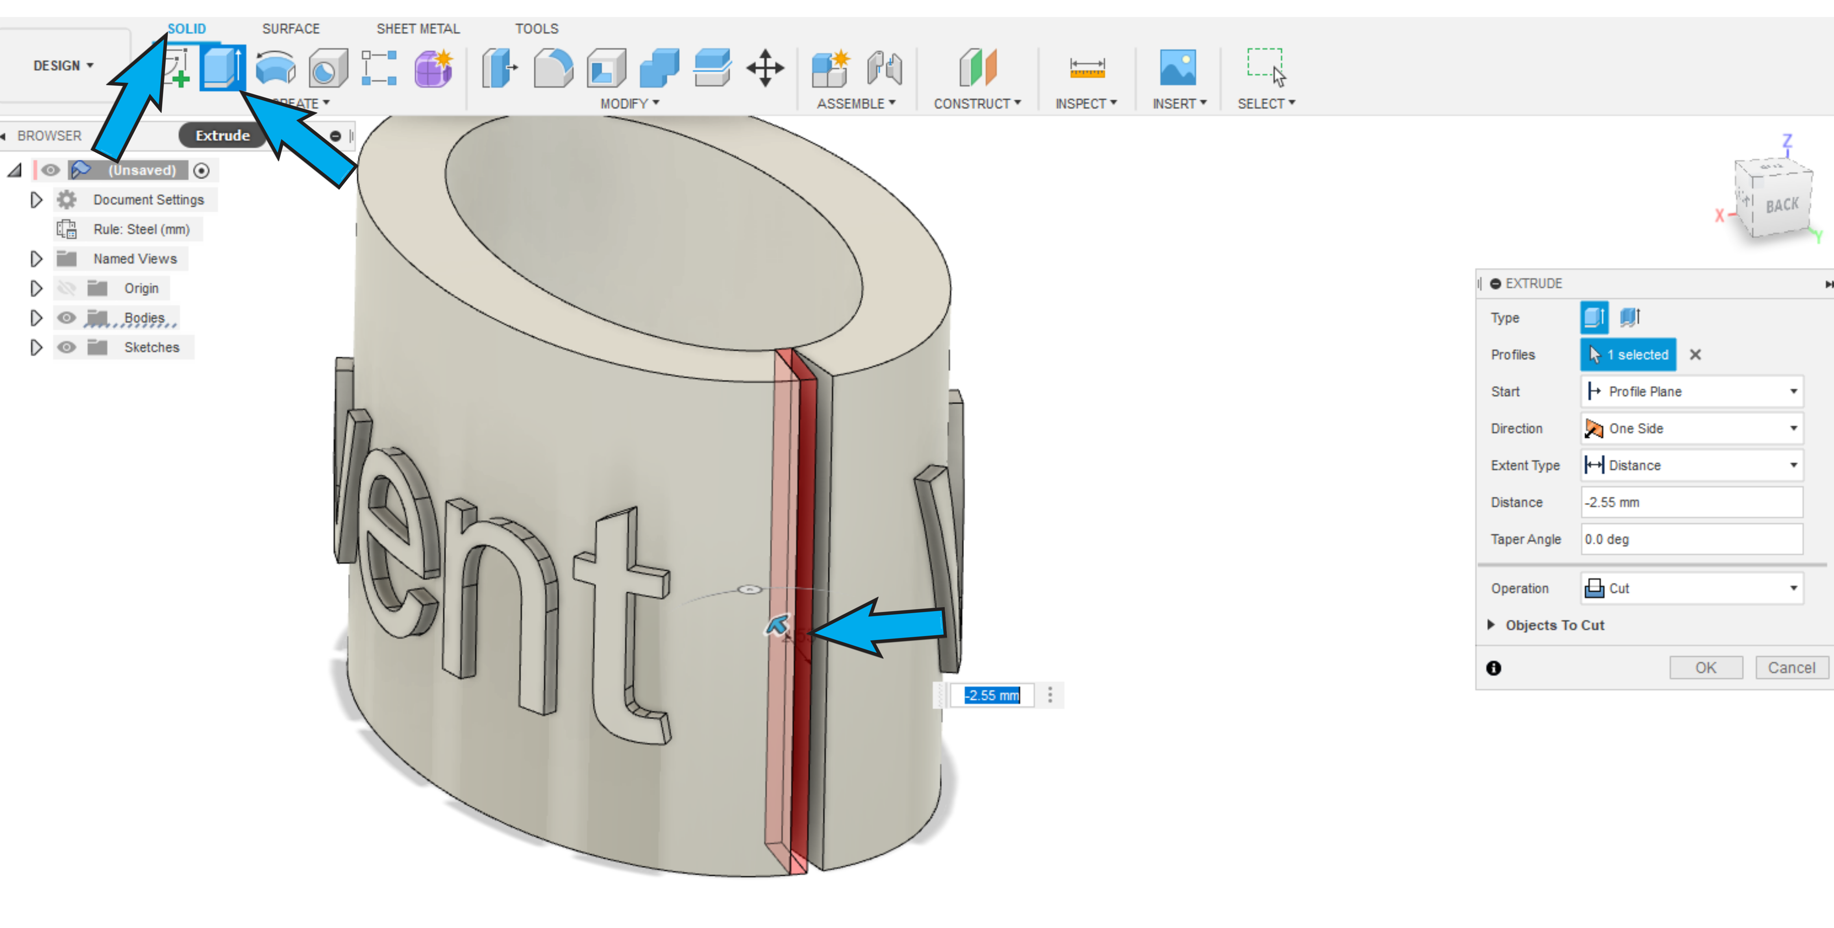This screenshot has height=928, width=1834.
Task: Open the Operation dropdown set to Cut
Action: (x=1691, y=588)
